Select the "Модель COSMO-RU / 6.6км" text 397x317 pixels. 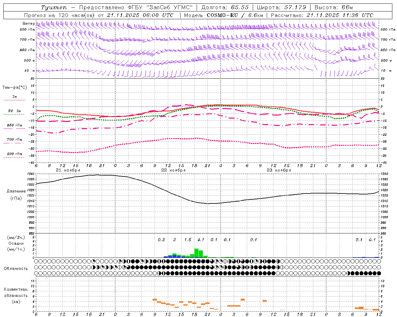point(224,15)
